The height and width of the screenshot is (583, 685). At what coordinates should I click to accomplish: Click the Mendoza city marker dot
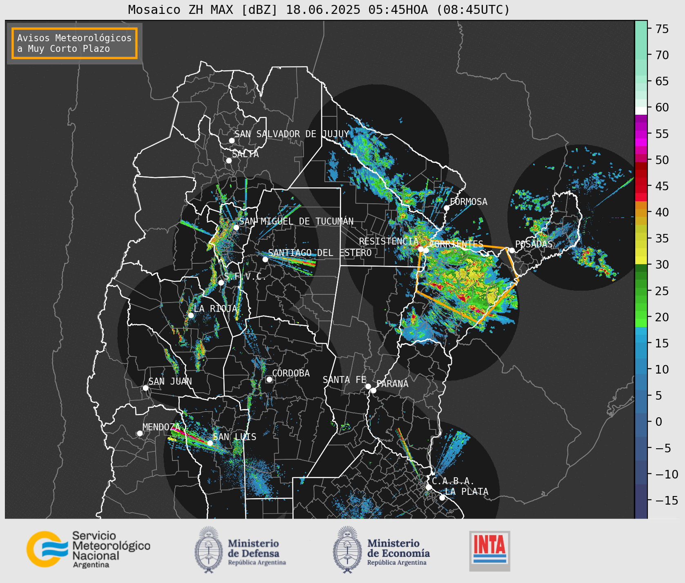tap(140, 433)
